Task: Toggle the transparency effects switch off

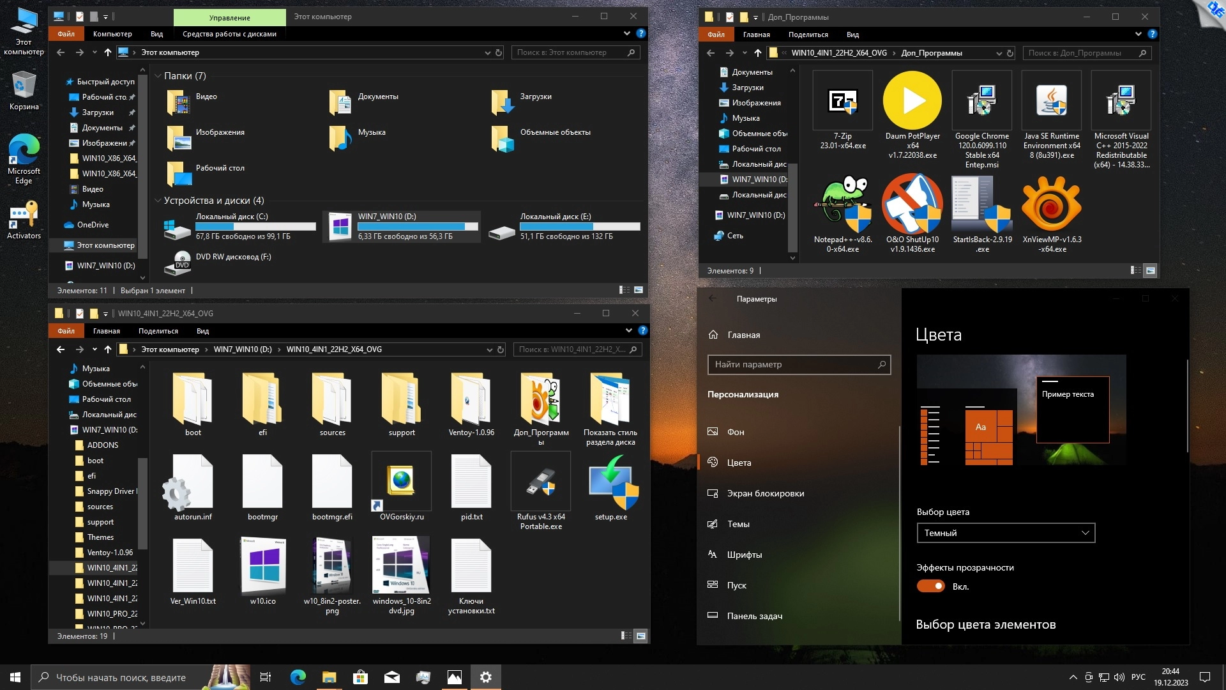Action: point(931,586)
